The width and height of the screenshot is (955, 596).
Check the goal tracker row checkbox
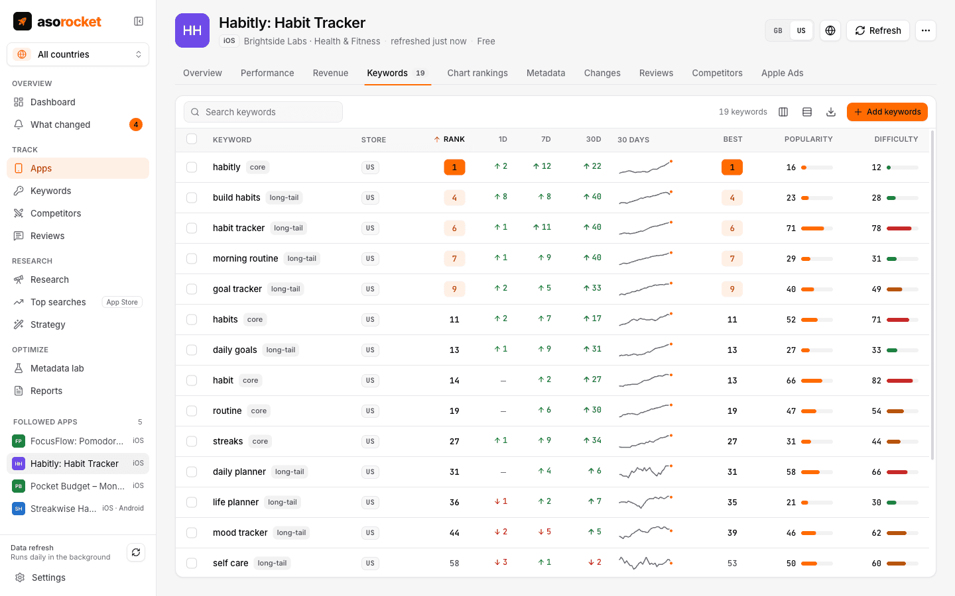pos(192,289)
